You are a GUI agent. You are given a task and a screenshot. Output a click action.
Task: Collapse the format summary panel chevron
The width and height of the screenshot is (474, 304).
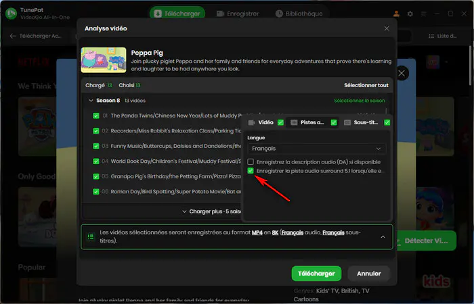pos(383,236)
